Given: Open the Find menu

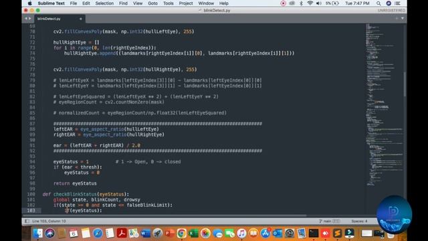Looking at the screenshot, I should pos(123,3).
